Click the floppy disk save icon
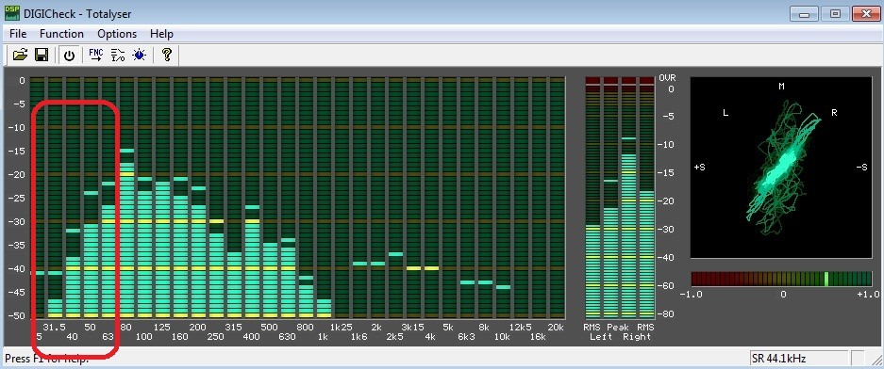Screen dimensions: 884x369 [x=42, y=55]
